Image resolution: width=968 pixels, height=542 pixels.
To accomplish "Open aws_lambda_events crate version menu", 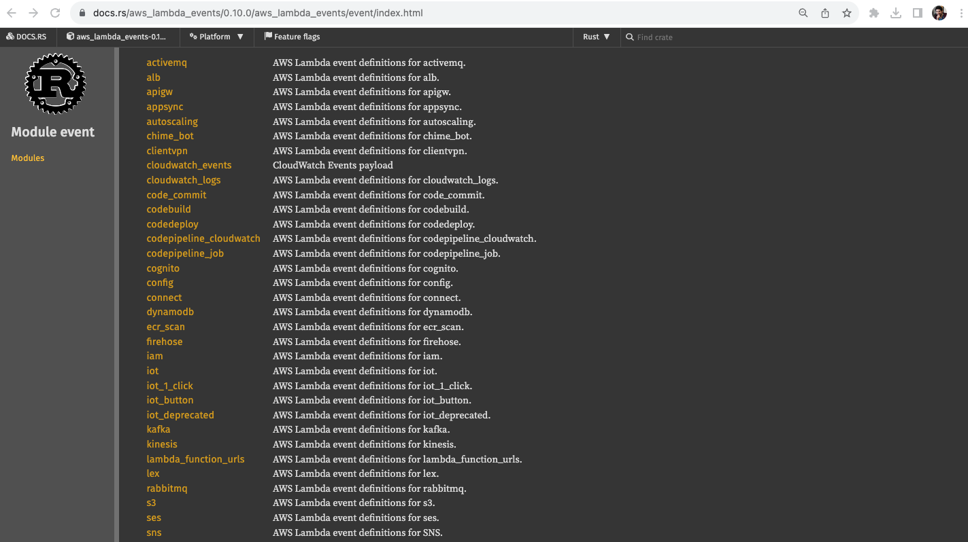I will (x=116, y=37).
